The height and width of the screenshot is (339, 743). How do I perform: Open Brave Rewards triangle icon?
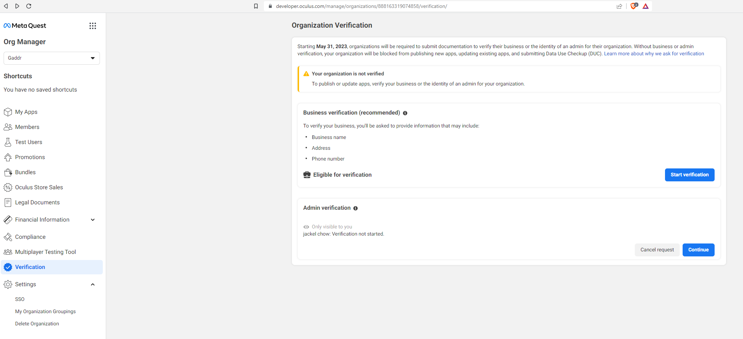point(646,6)
